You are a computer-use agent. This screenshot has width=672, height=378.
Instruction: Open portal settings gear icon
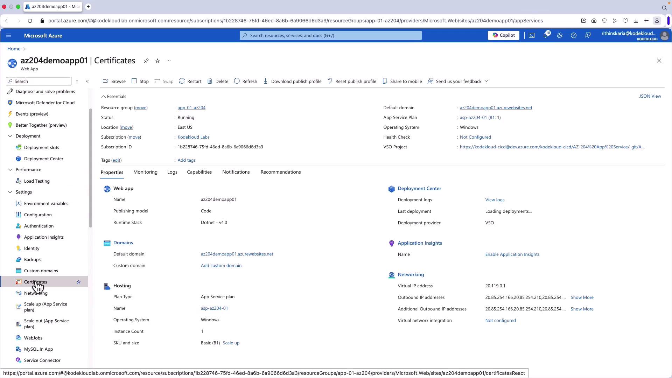coord(560,35)
